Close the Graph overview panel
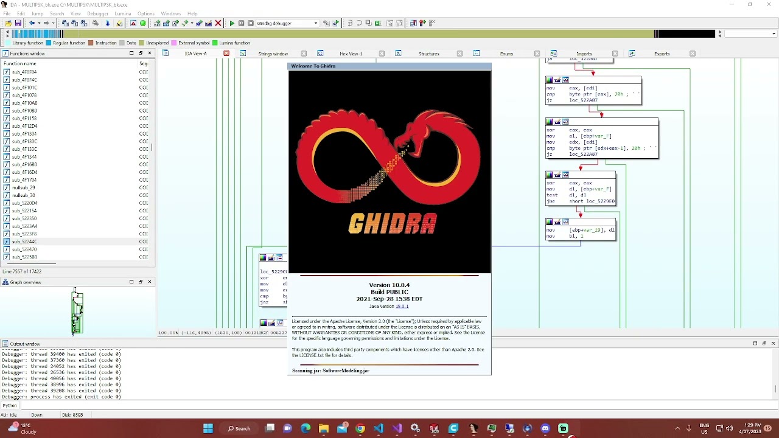Viewport: 779px width, 438px height. coord(150,282)
